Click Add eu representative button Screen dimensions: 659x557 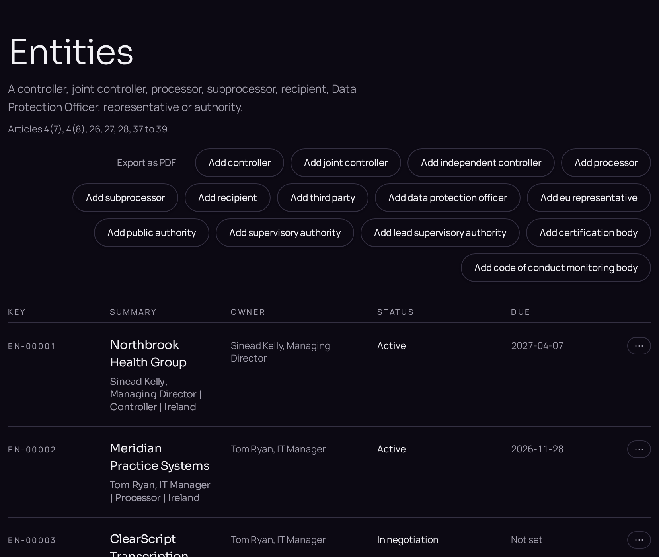(x=589, y=198)
